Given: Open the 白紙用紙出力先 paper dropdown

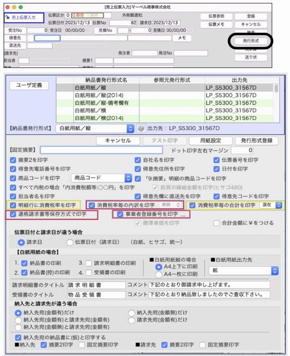Looking at the screenshot, I should pos(243,270).
